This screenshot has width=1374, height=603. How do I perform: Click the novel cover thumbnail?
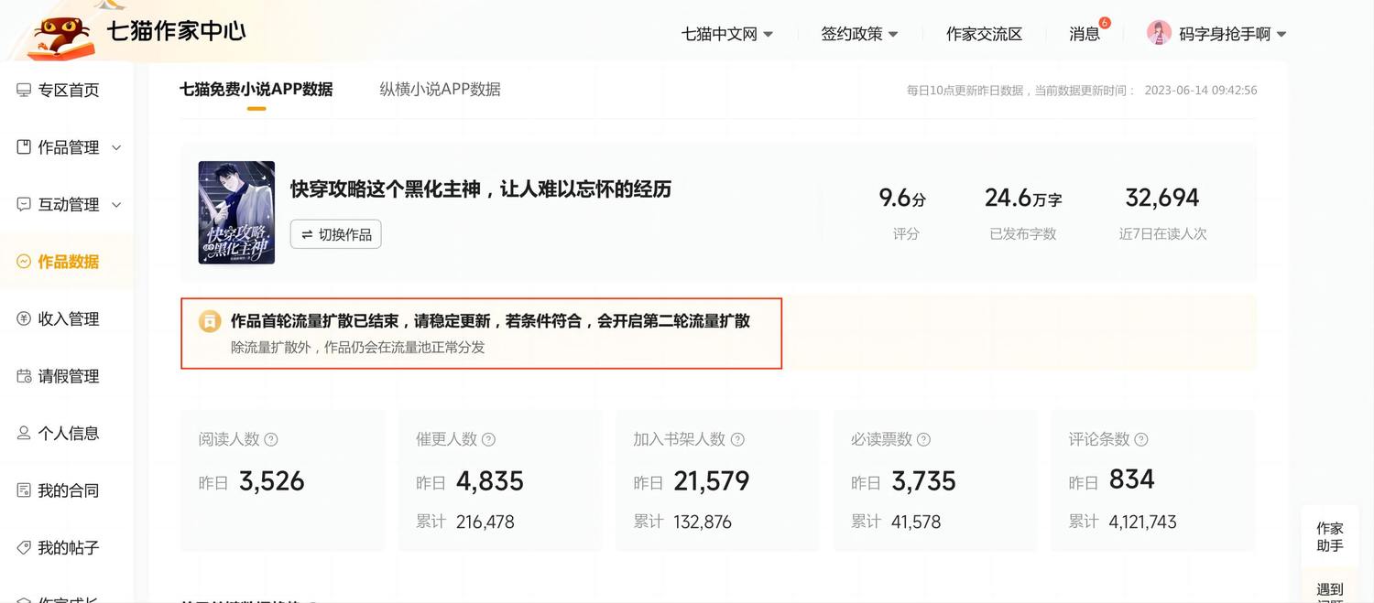coord(236,212)
